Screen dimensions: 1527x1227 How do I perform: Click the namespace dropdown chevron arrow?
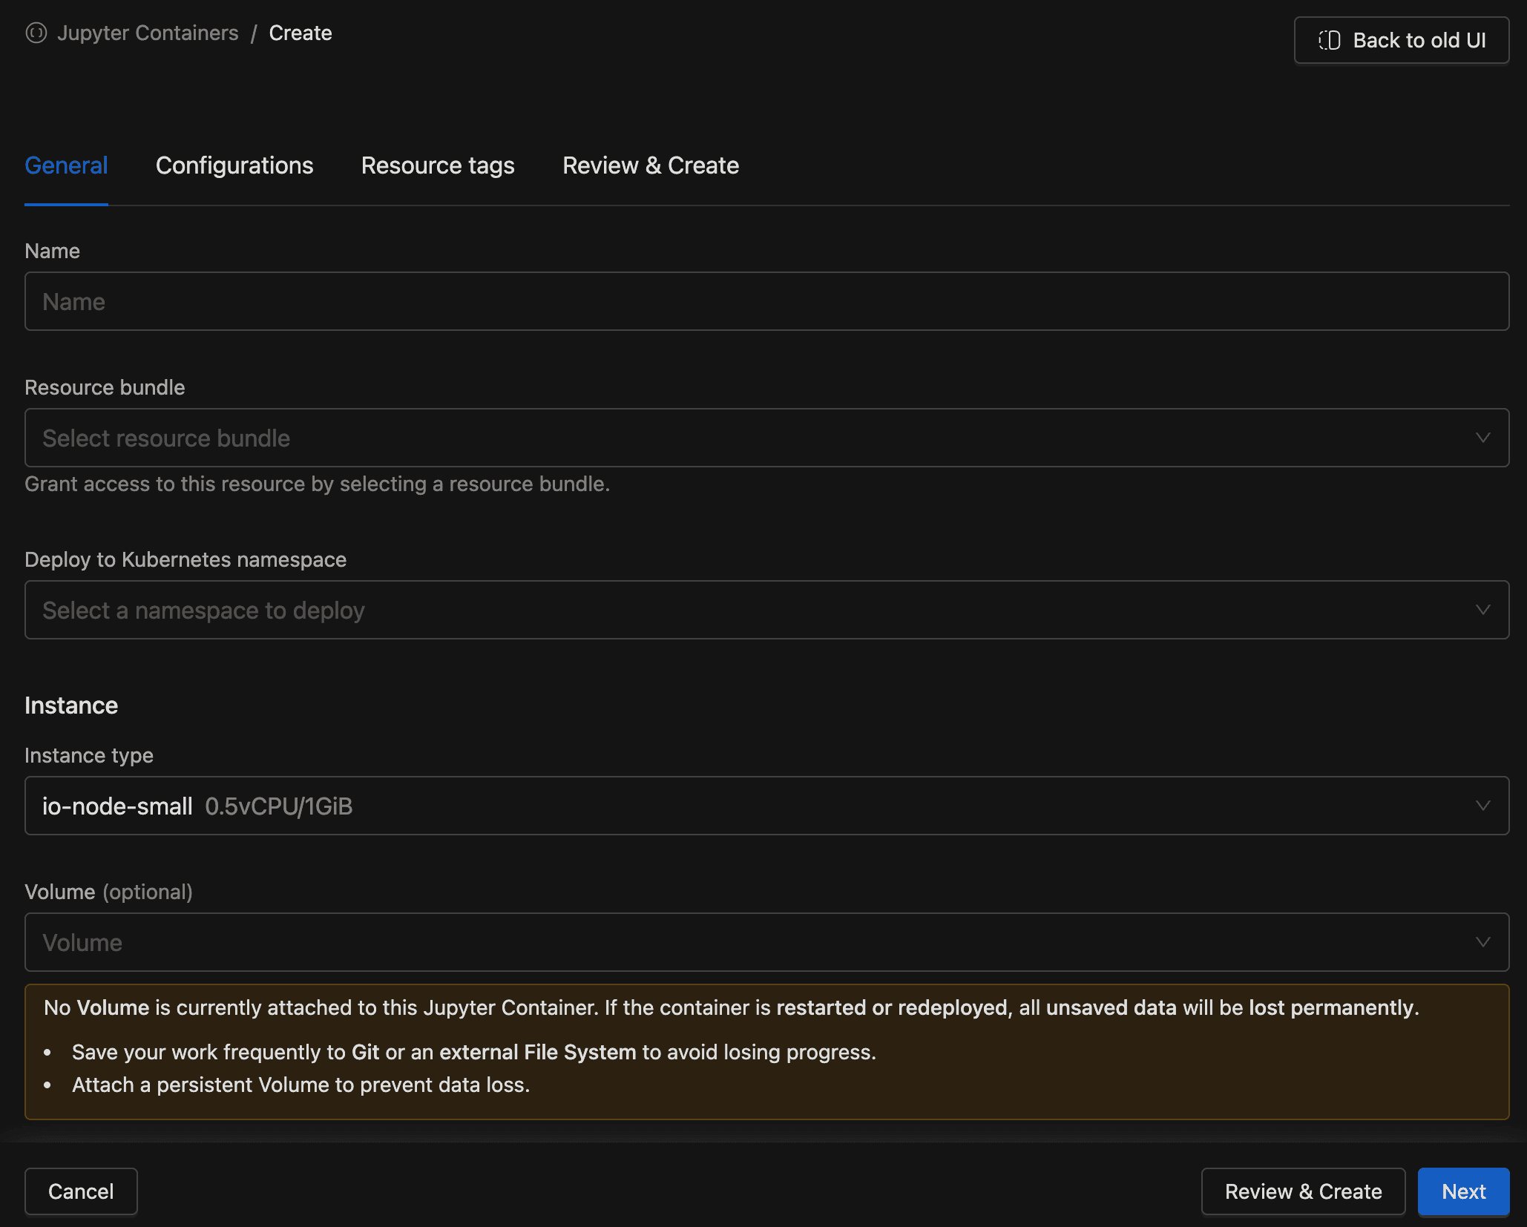click(x=1482, y=610)
